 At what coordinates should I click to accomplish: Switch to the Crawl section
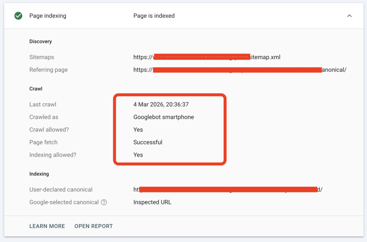point(35,89)
